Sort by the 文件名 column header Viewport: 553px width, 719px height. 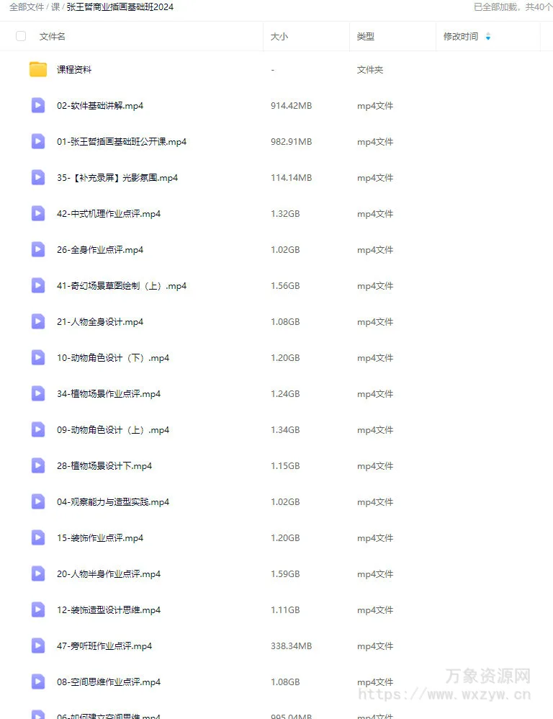[53, 36]
